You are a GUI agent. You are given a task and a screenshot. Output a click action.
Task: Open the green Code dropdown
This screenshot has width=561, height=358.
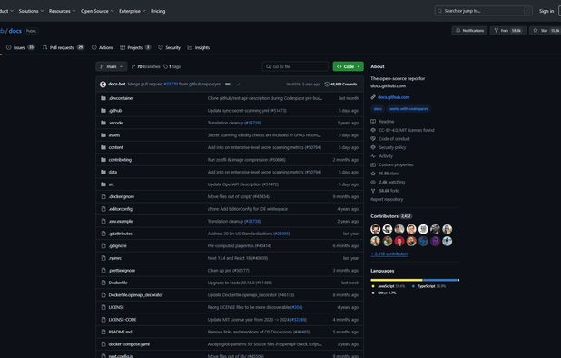coord(348,66)
